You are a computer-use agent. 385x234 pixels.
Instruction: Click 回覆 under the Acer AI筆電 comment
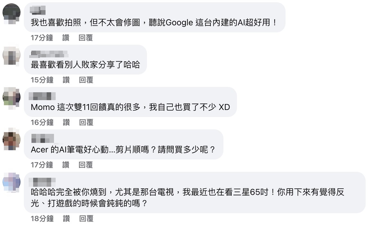pyautogui.click(x=85, y=165)
